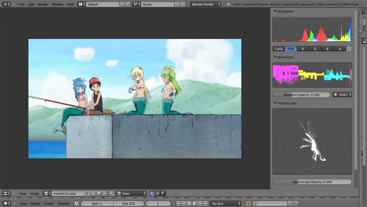
Task: Collapse the timeline header menus
Action: point(14,203)
